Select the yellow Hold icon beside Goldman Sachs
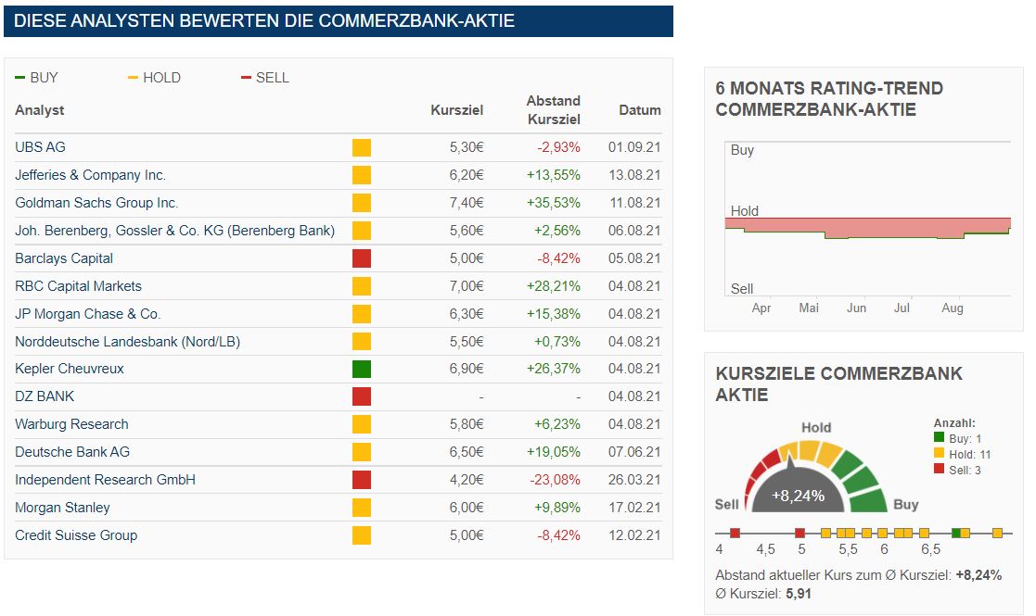1036x616 pixels. pos(361,202)
